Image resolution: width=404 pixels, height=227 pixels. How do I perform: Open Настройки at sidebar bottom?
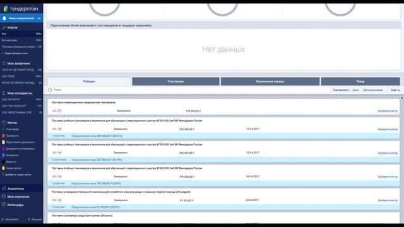coord(11,219)
